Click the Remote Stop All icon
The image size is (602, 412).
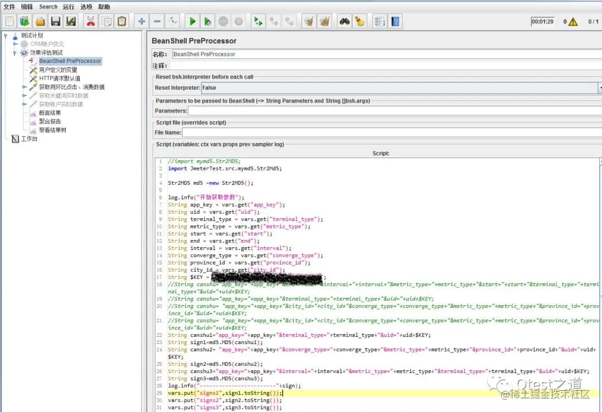click(x=274, y=22)
